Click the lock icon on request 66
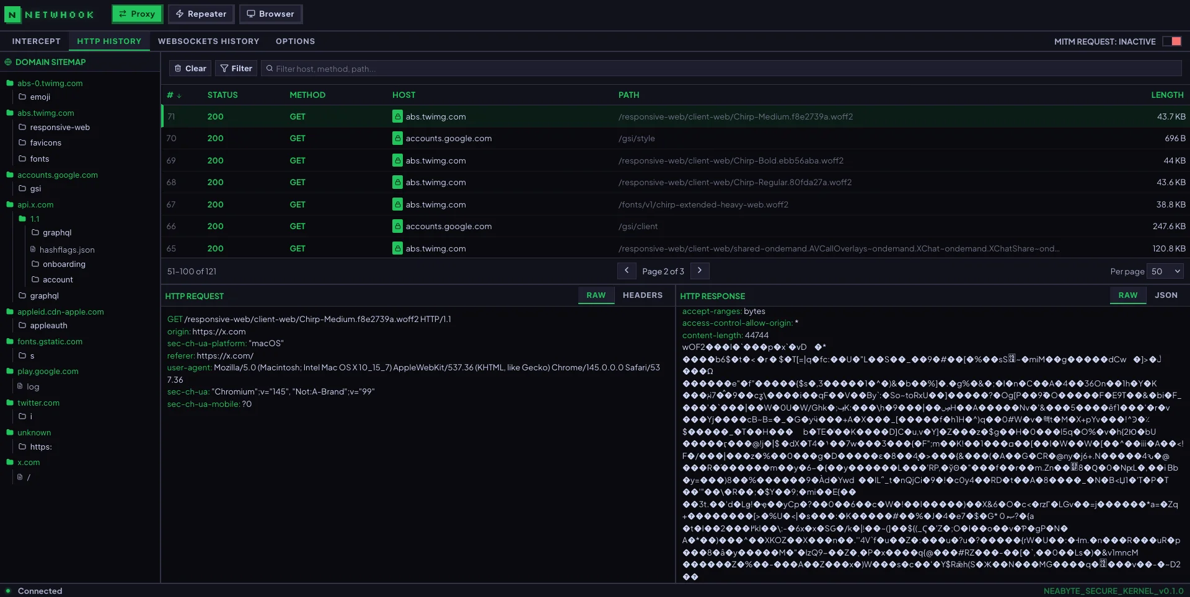 click(x=397, y=226)
